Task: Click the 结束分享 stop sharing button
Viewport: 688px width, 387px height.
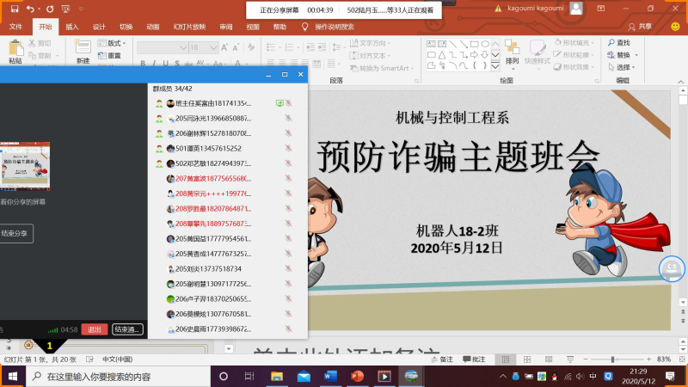Action: [x=15, y=232]
